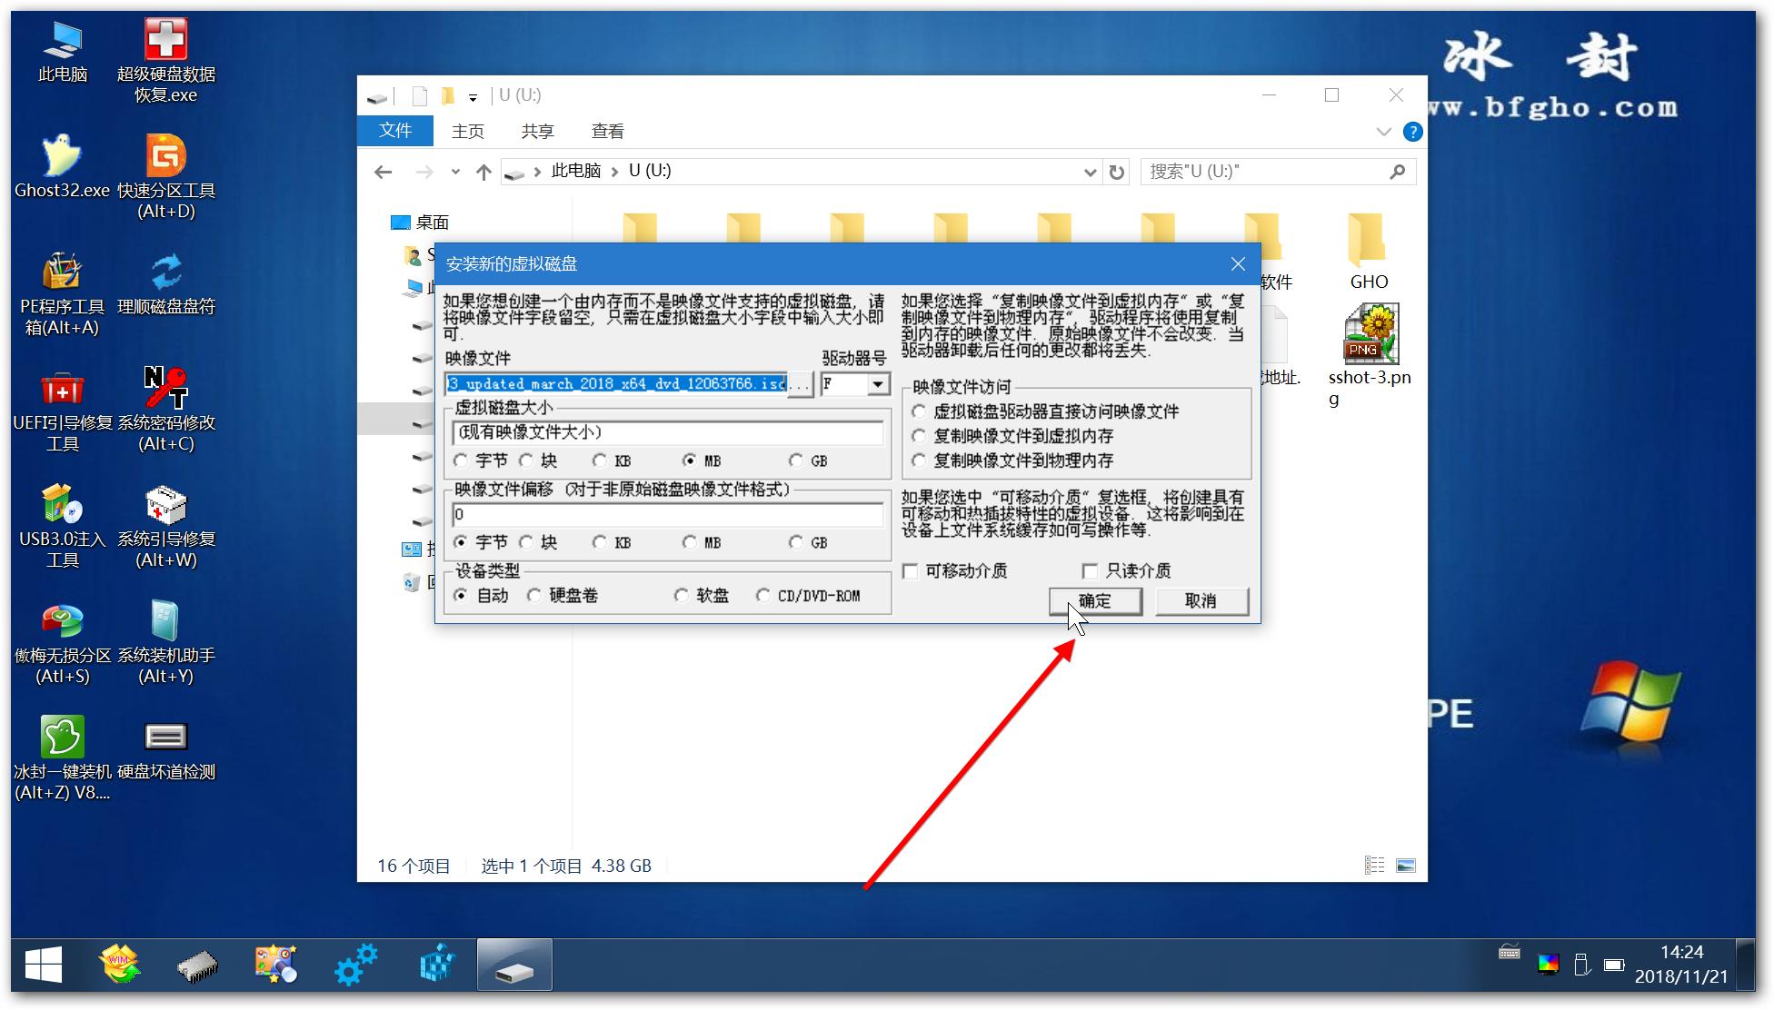Confirm the dialog with 确定 button
Viewport: 1774px width, 1010px height.
coord(1095,600)
